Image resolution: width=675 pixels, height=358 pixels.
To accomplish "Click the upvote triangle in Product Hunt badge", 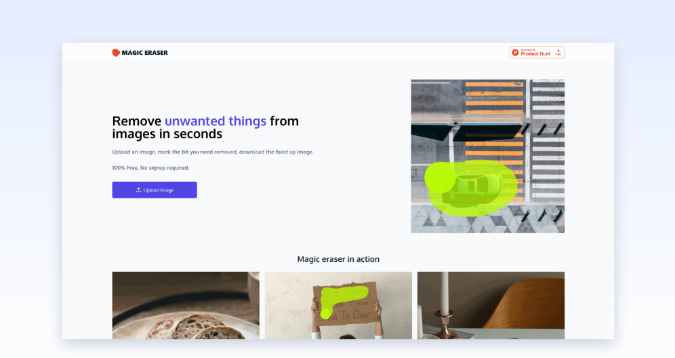I will [x=558, y=50].
